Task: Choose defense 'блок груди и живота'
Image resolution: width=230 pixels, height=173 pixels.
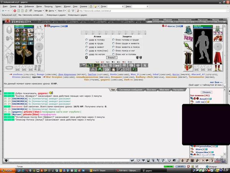Action: coord(113,43)
